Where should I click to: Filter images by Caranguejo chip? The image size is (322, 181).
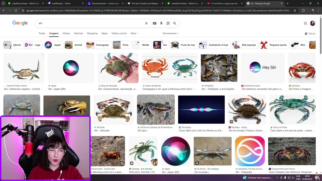[98, 45]
